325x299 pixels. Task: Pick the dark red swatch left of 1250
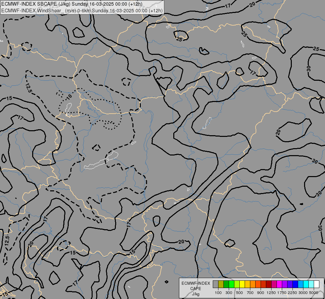[x=269, y=284]
